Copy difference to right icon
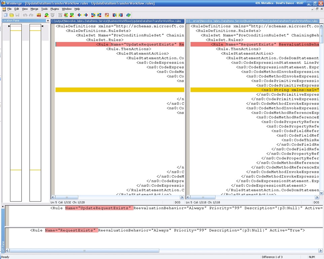Viewport: 324px width, 259px height. pyautogui.click(x=79, y=15)
